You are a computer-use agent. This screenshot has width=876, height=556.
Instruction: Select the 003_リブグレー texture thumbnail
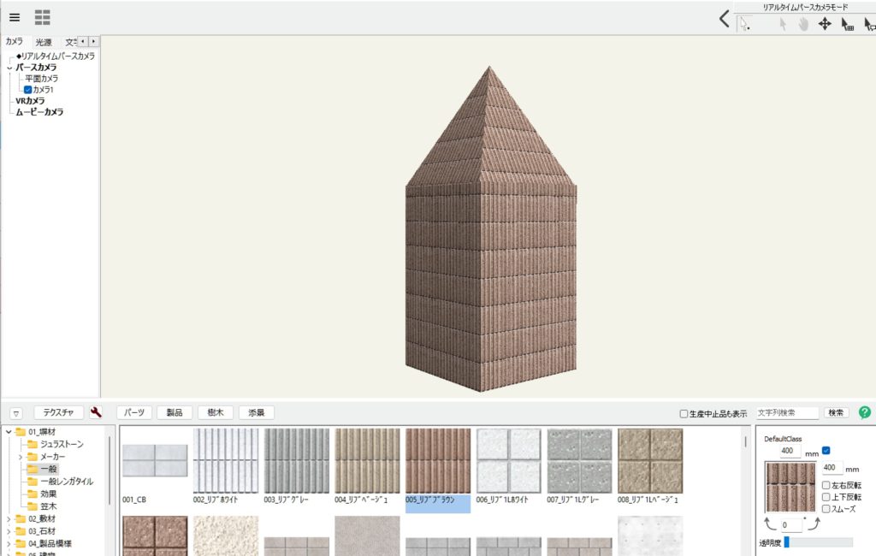296,461
